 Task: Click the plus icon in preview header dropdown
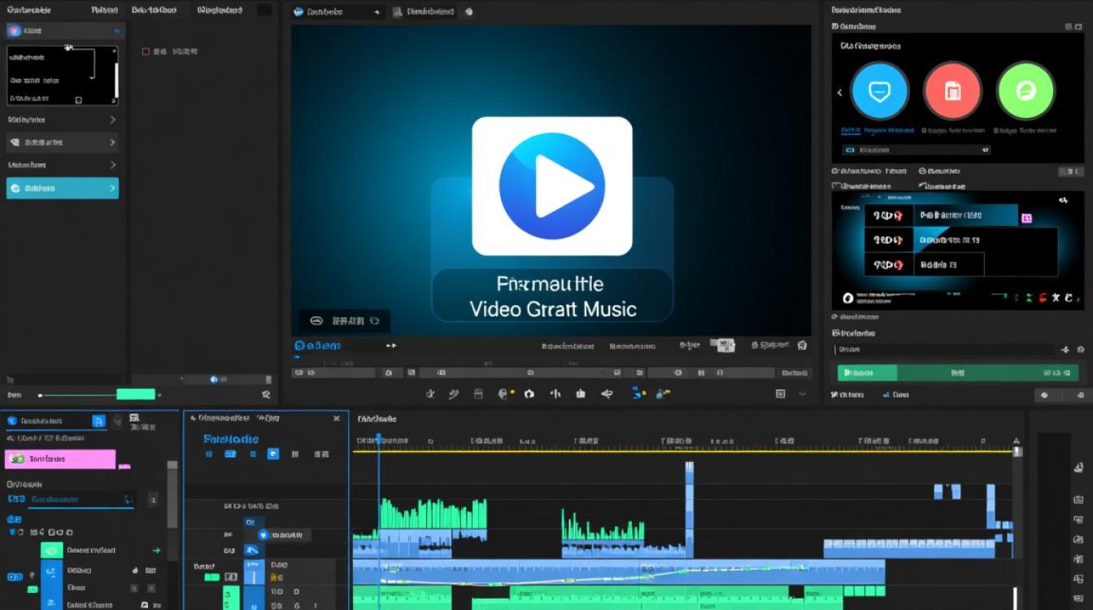pos(377,12)
